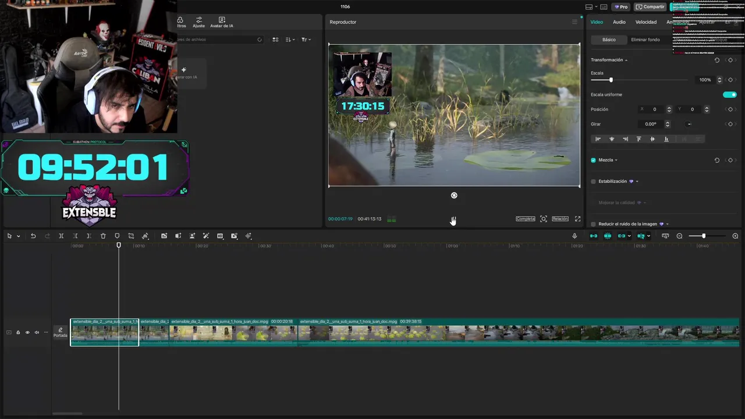Click the Compartir button
Screen dimensions: 745x419
650,7
